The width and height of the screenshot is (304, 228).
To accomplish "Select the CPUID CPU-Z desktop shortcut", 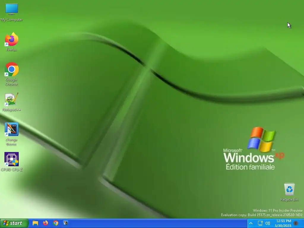I will click(12, 162).
